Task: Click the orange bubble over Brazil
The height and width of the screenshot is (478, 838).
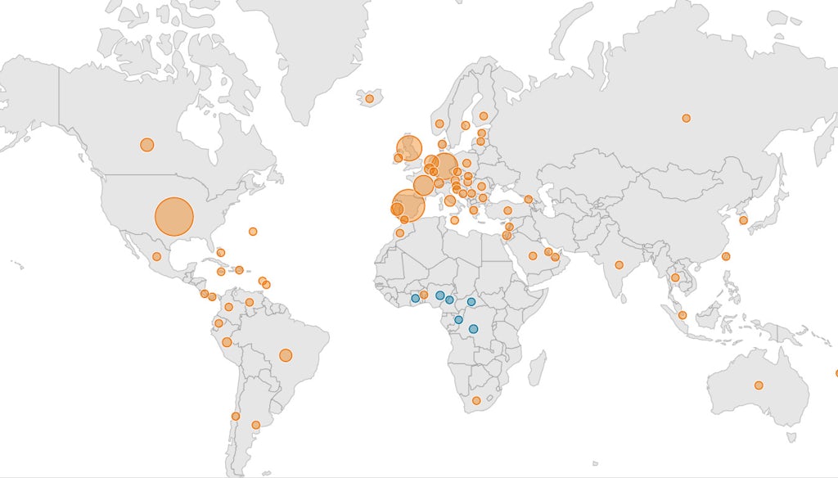Action: click(286, 355)
